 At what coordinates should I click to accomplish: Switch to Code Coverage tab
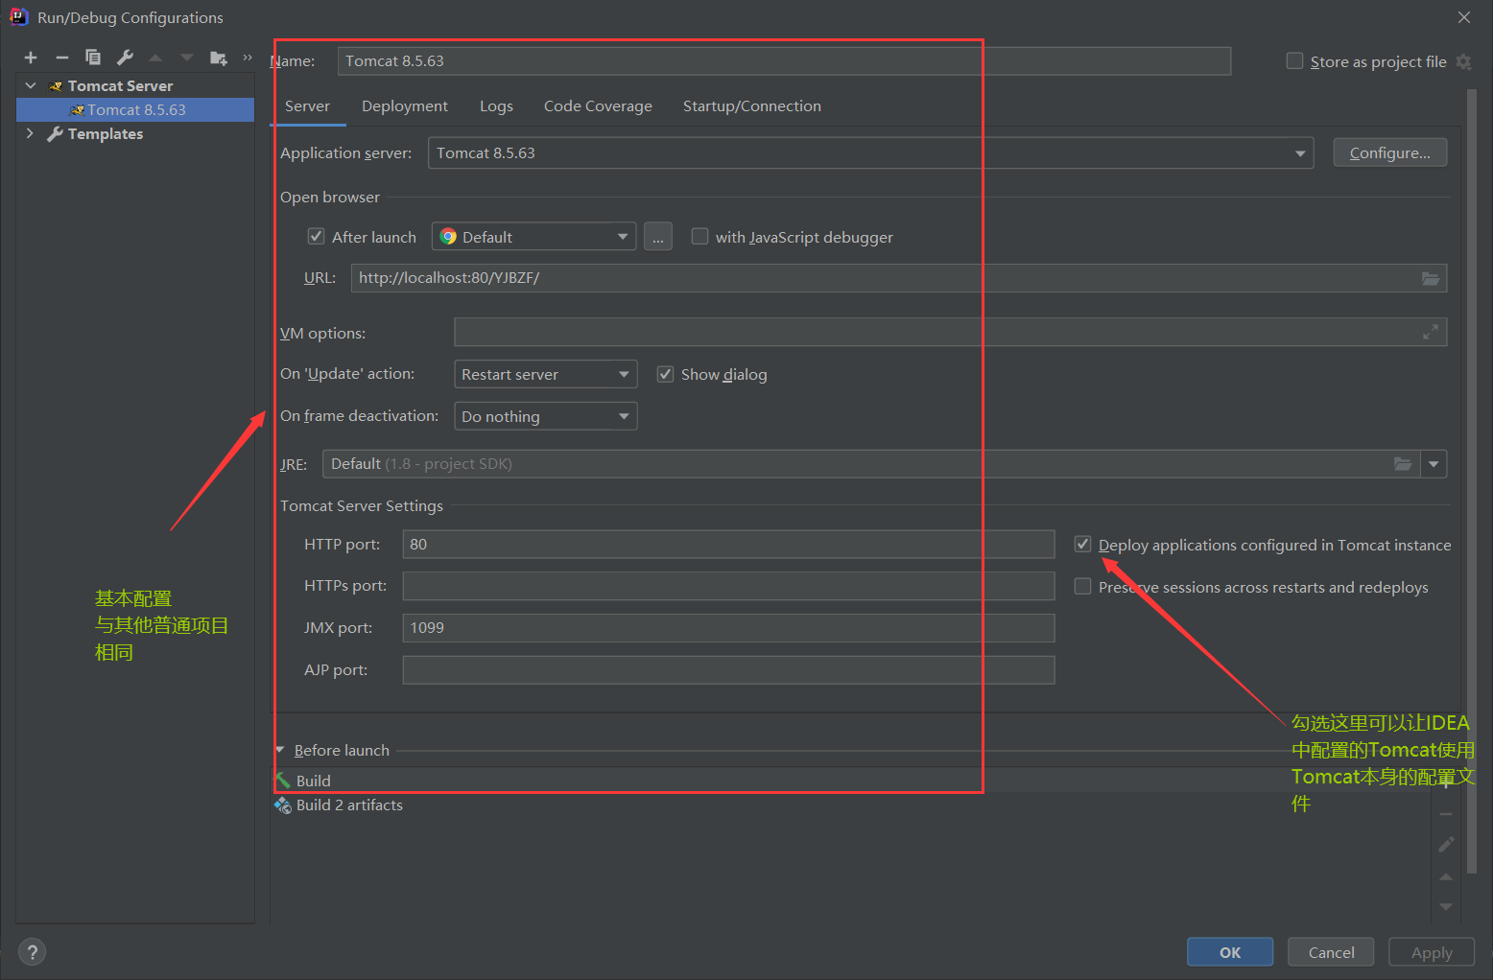pos(598,106)
